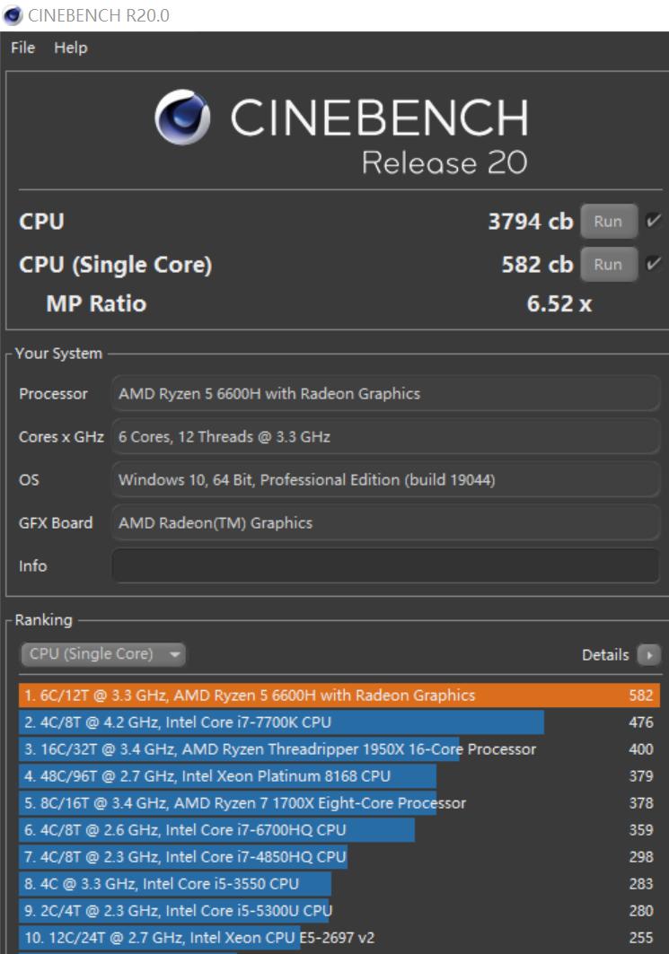669x954 pixels.
Task: Click the GFX Board field
Action: point(385,523)
